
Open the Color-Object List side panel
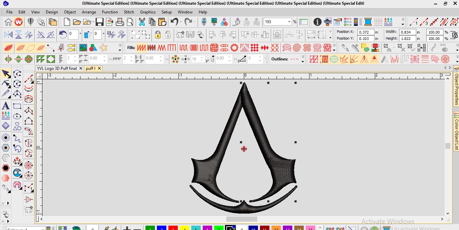(456, 131)
